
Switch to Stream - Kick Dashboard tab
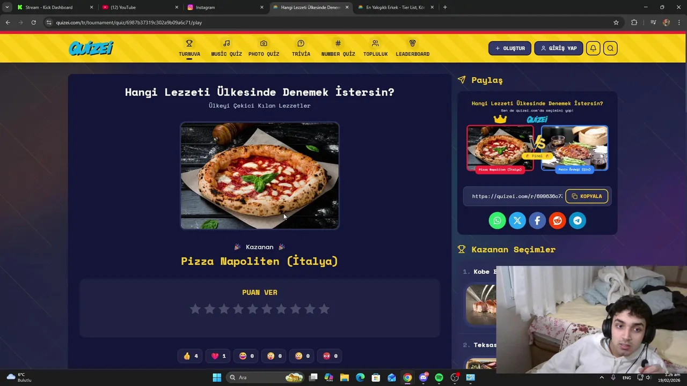coord(54,8)
